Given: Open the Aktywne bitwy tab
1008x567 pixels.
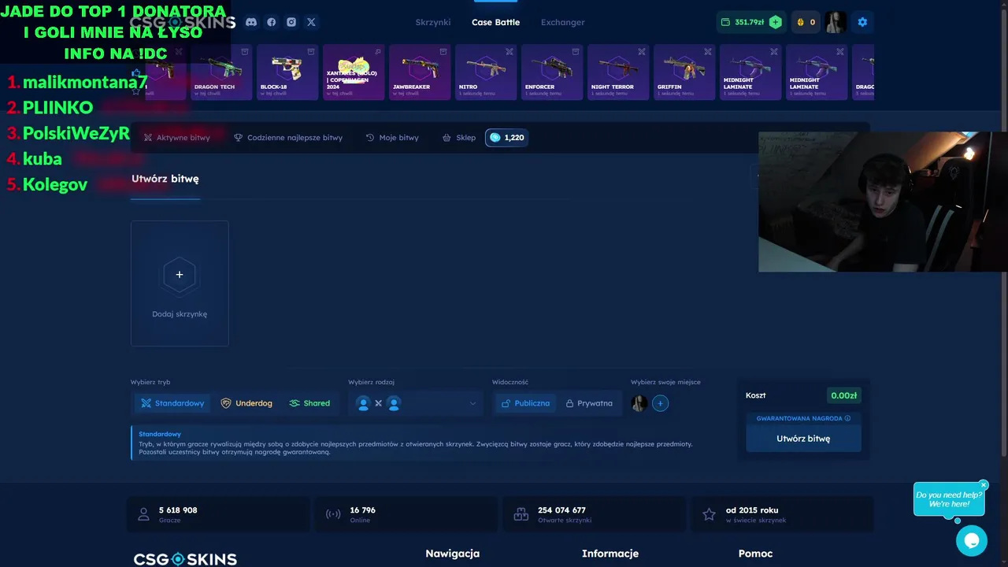Looking at the screenshot, I should [x=176, y=137].
